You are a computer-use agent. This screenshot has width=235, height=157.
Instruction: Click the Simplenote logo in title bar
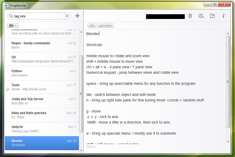click(6, 6)
